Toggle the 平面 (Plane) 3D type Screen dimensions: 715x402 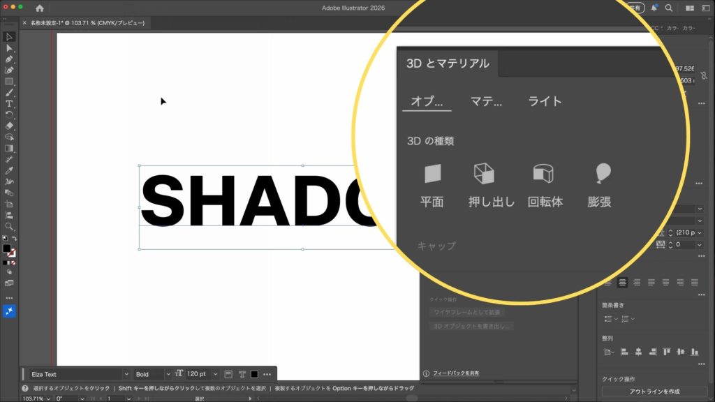[432, 186]
